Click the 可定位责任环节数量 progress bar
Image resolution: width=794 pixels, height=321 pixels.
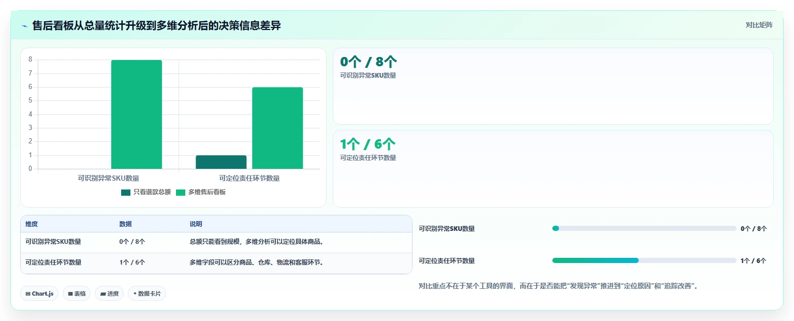(x=644, y=260)
